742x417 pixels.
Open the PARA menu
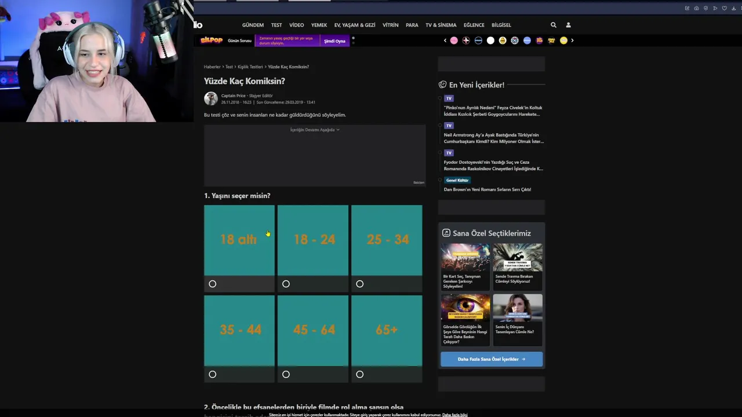412,25
